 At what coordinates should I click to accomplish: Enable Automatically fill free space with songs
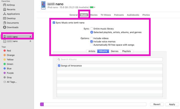91,45
